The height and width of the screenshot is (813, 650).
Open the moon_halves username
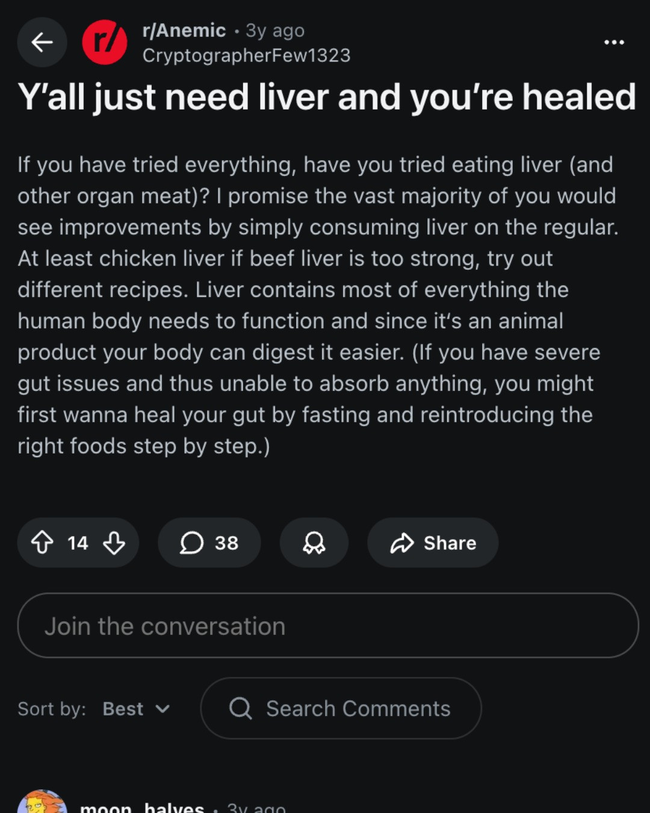coord(142,807)
